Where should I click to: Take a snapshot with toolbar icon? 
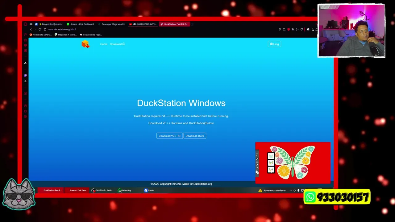click(x=284, y=30)
